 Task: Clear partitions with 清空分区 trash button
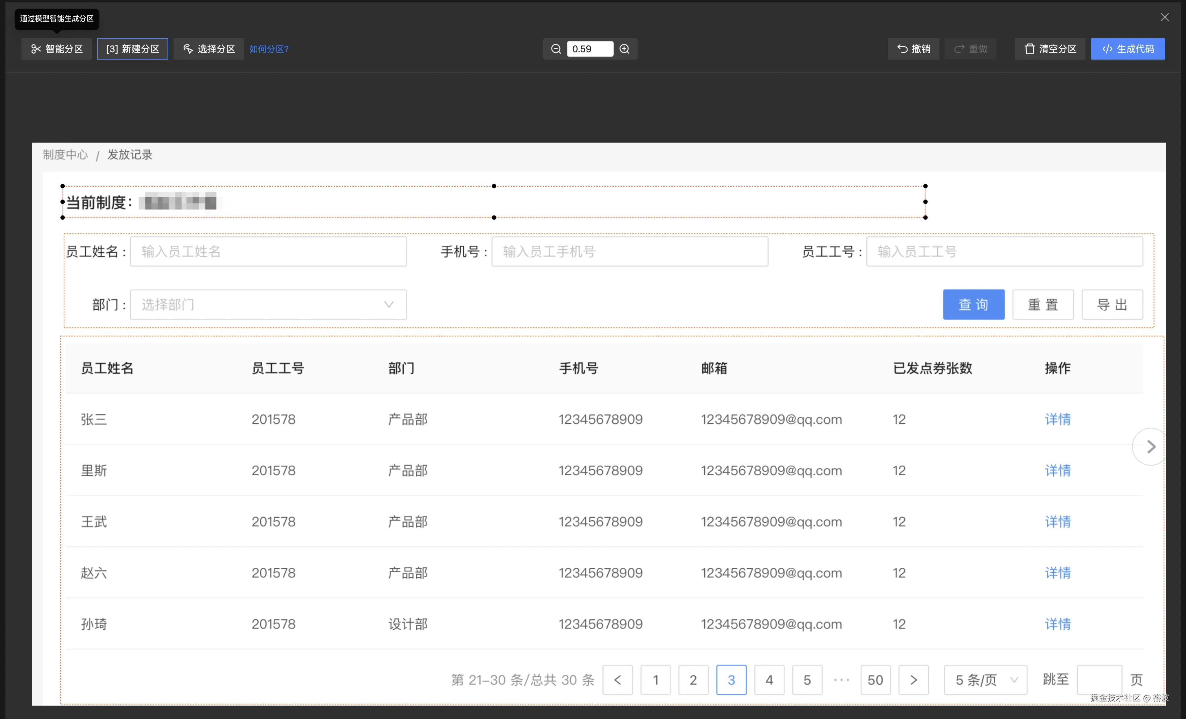(1050, 49)
